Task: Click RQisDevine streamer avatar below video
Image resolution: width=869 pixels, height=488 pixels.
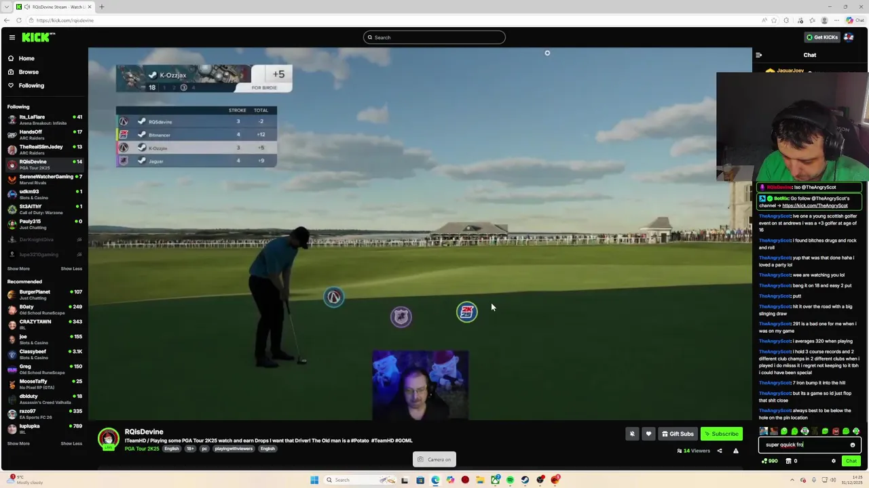Action: [108, 439]
